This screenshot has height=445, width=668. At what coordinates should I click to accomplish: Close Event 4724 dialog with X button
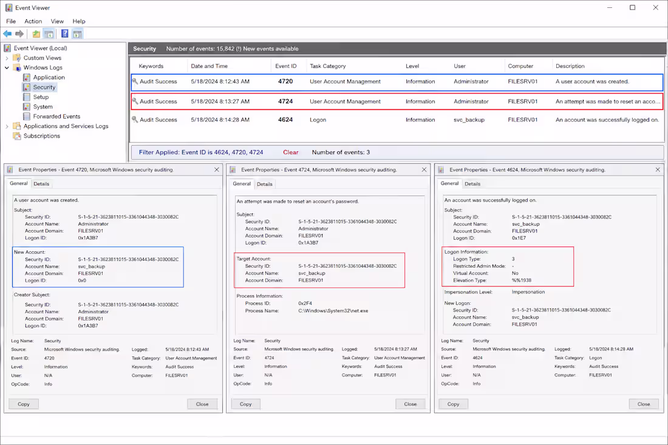424,169
